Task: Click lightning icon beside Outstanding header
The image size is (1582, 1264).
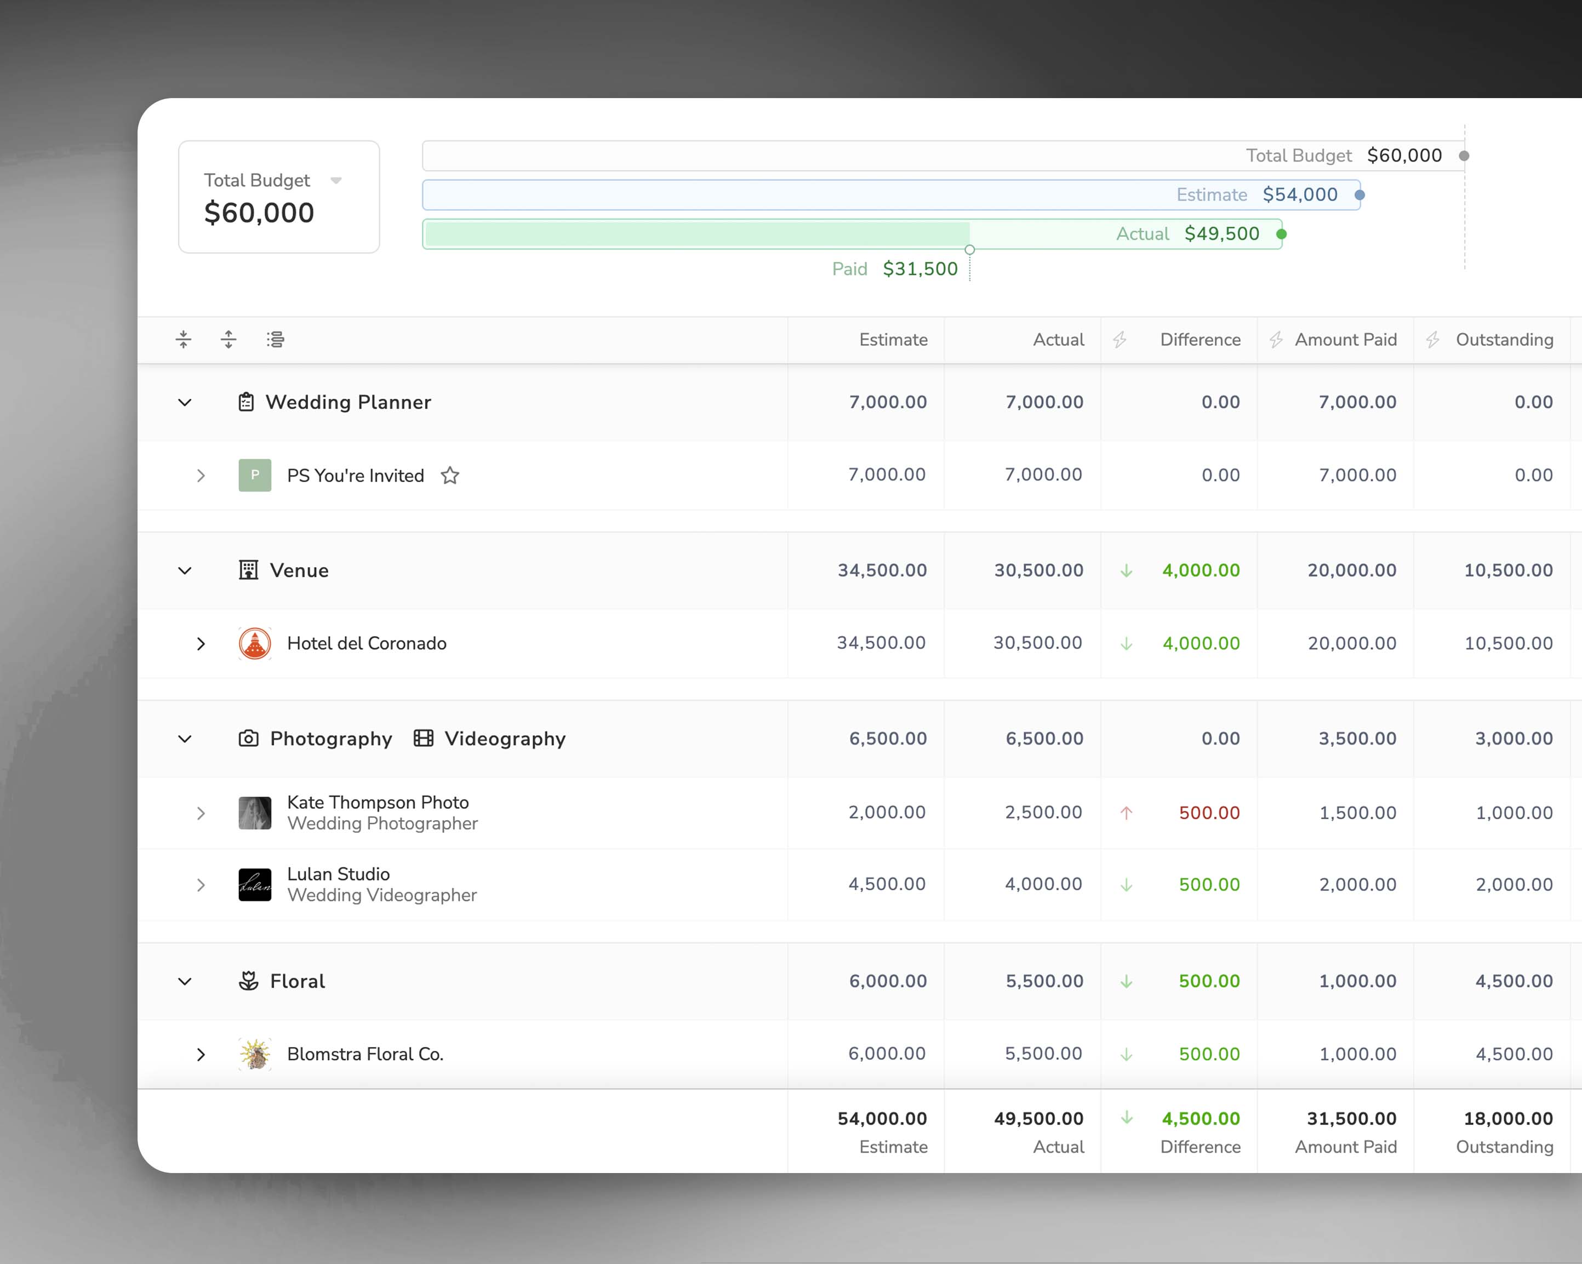Action: (x=1432, y=340)
